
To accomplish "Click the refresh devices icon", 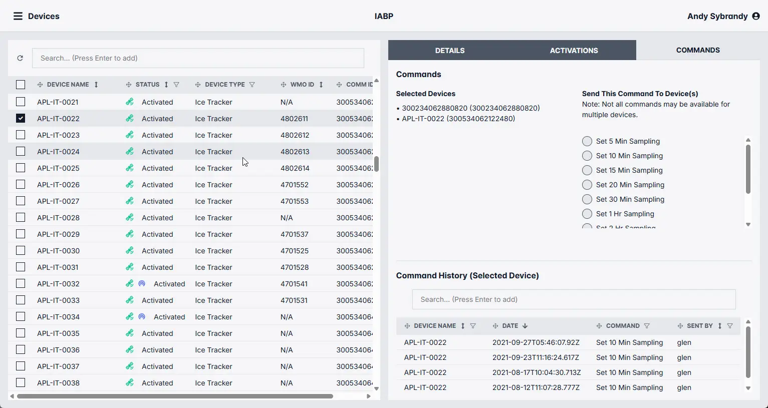I will [20, 58].
